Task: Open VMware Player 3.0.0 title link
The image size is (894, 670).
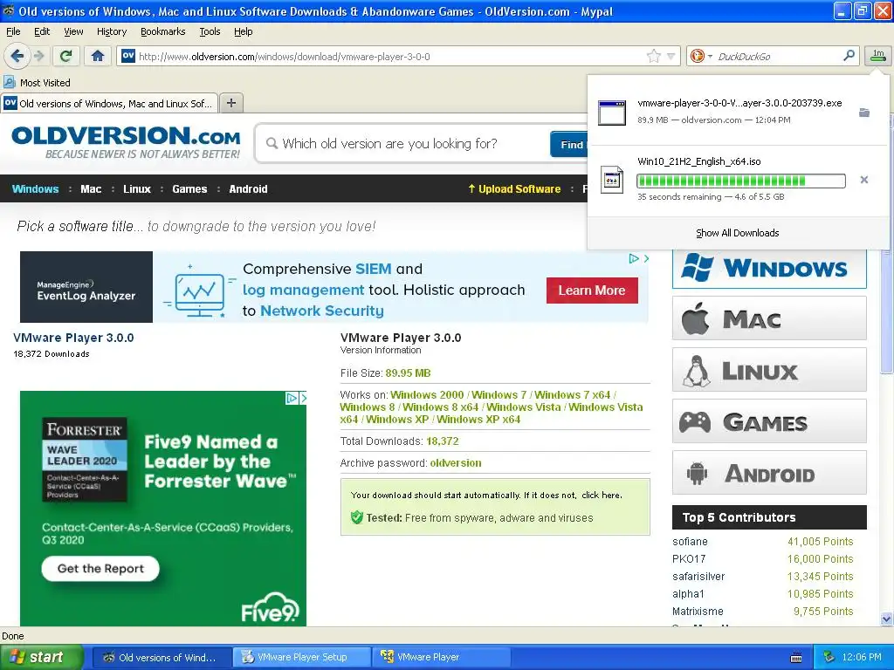Action: point(73,338)
